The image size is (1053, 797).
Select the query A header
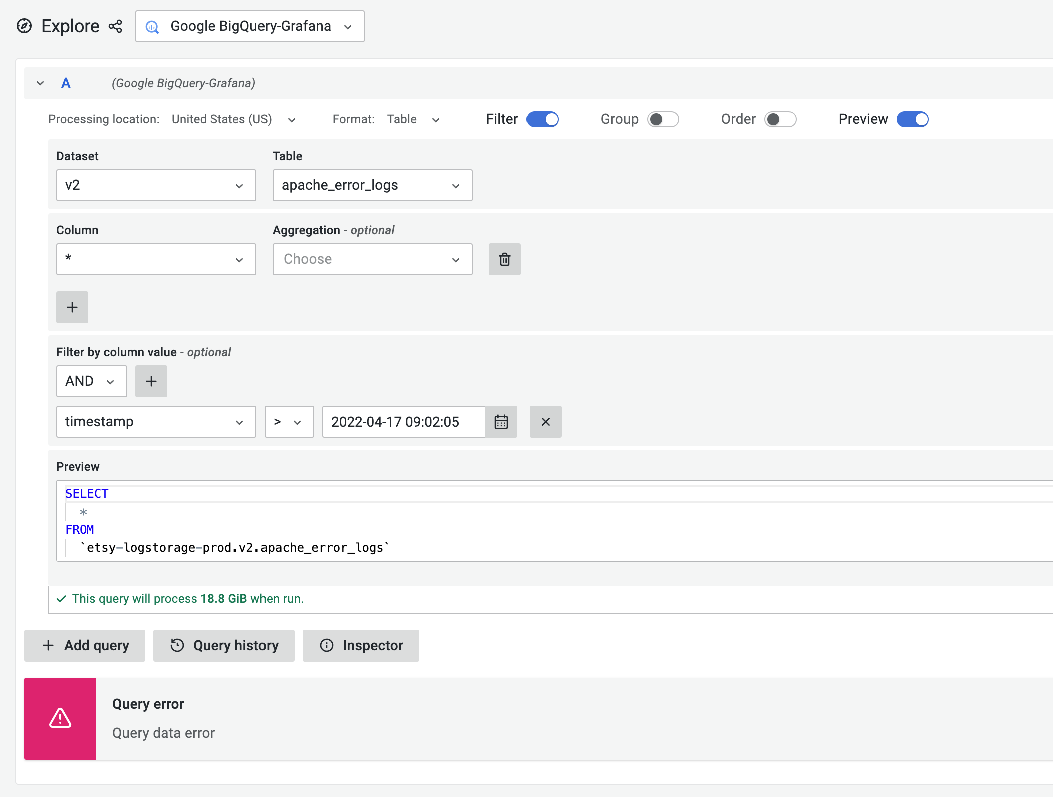65,83
